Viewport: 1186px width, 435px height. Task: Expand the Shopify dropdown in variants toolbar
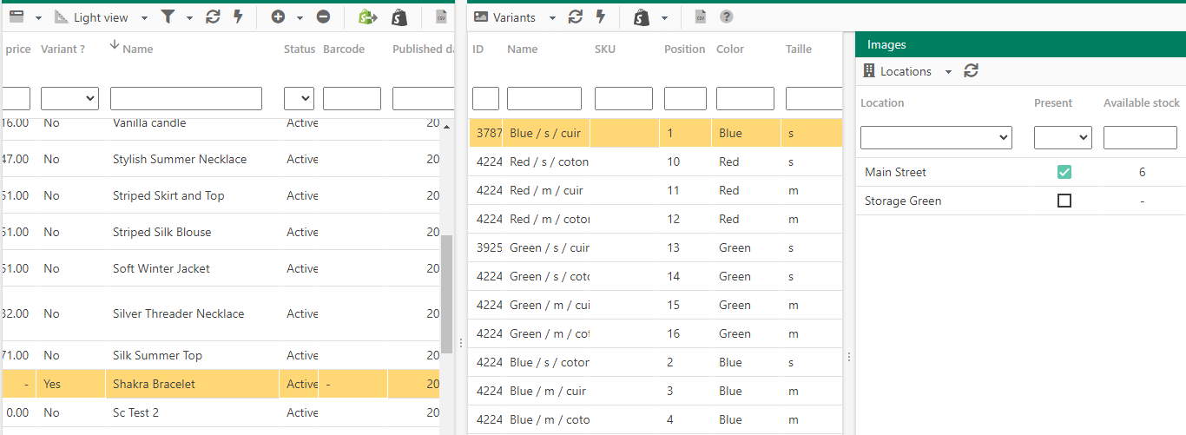pyautogui.click(x=664, y=18)
